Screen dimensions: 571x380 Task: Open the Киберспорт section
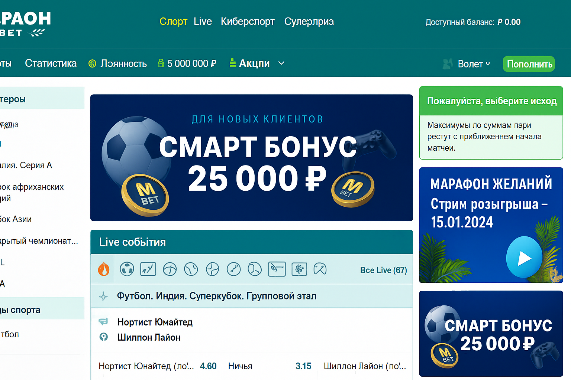248,22
